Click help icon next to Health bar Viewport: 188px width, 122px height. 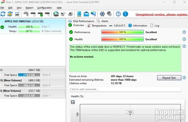click(184, 39)
